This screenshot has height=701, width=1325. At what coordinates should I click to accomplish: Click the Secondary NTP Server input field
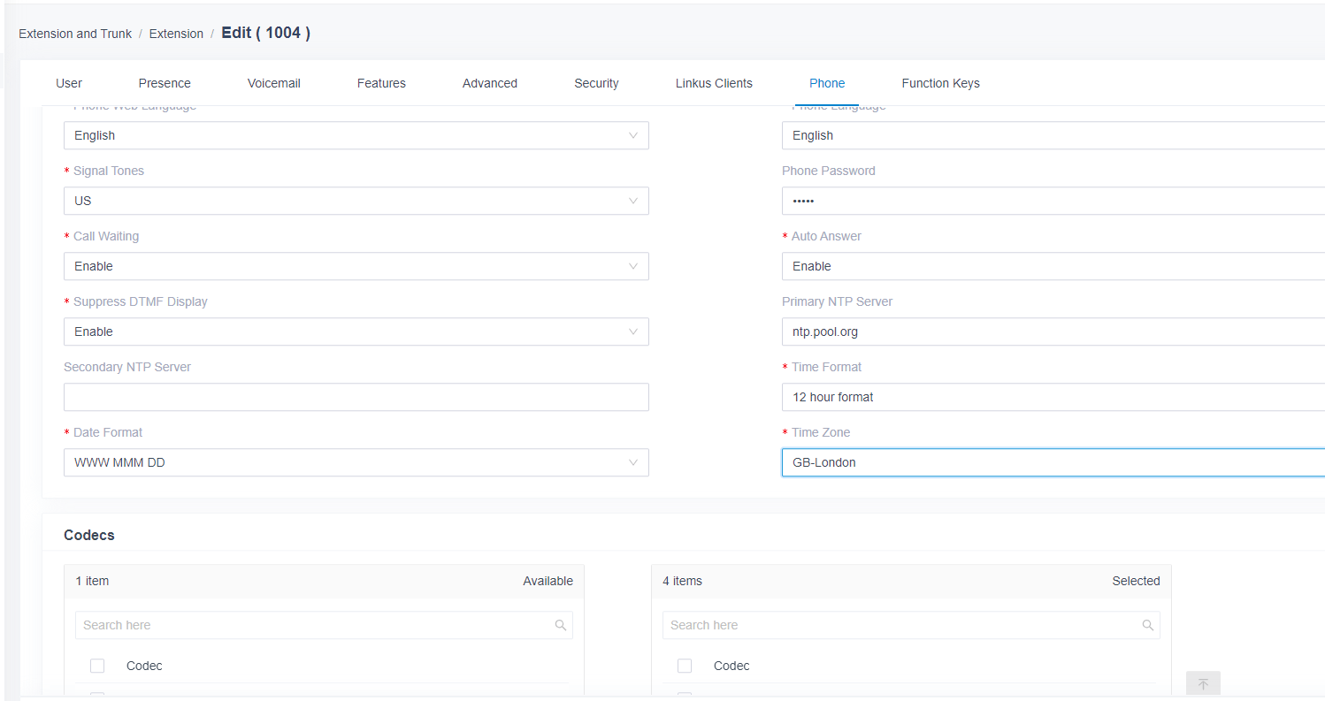click(356, 397)
